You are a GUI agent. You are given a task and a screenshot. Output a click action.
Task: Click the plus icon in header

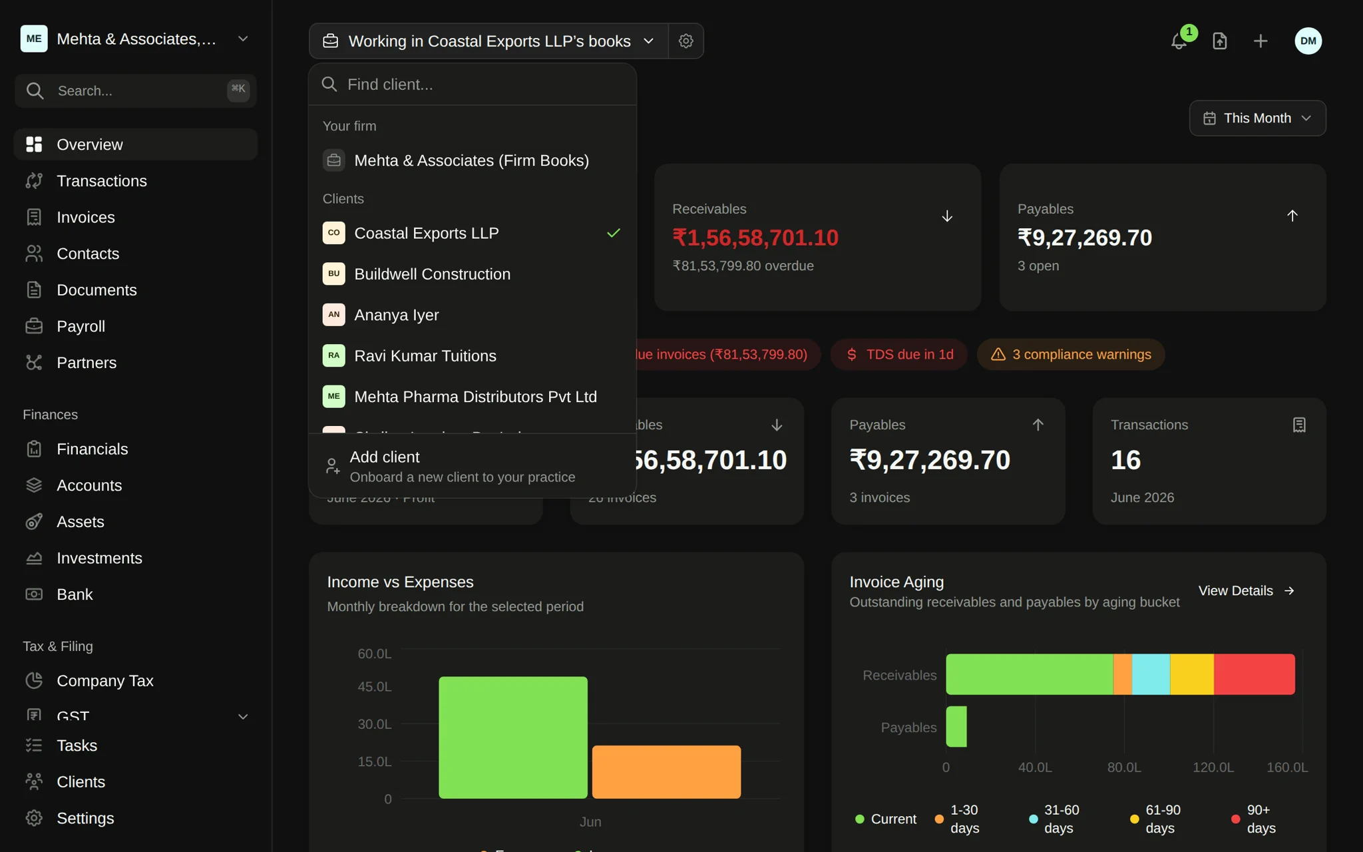[x=1261, y=41]
